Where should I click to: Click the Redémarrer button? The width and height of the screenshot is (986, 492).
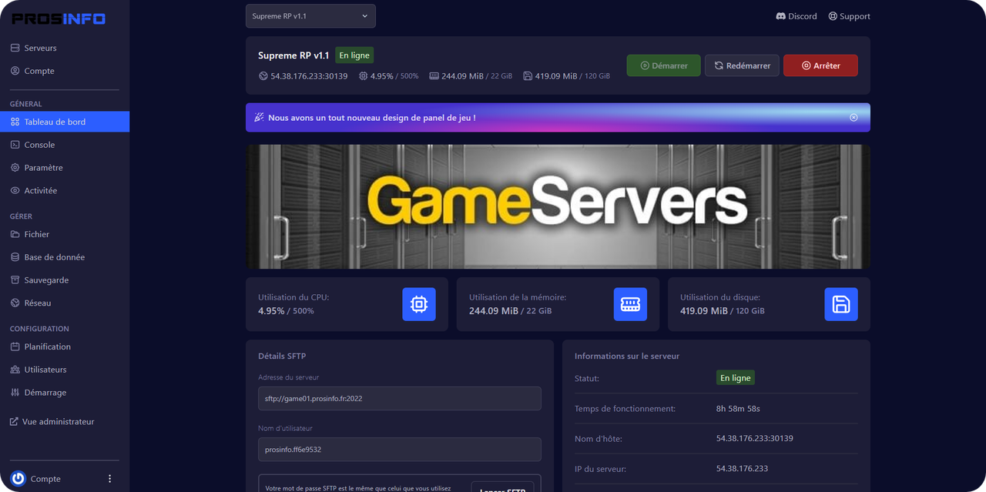point(742,65)
